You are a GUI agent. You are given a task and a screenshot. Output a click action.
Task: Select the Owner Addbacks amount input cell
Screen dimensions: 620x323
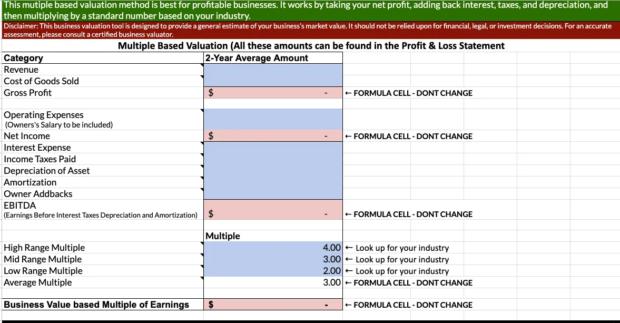(x=273, y=194)
